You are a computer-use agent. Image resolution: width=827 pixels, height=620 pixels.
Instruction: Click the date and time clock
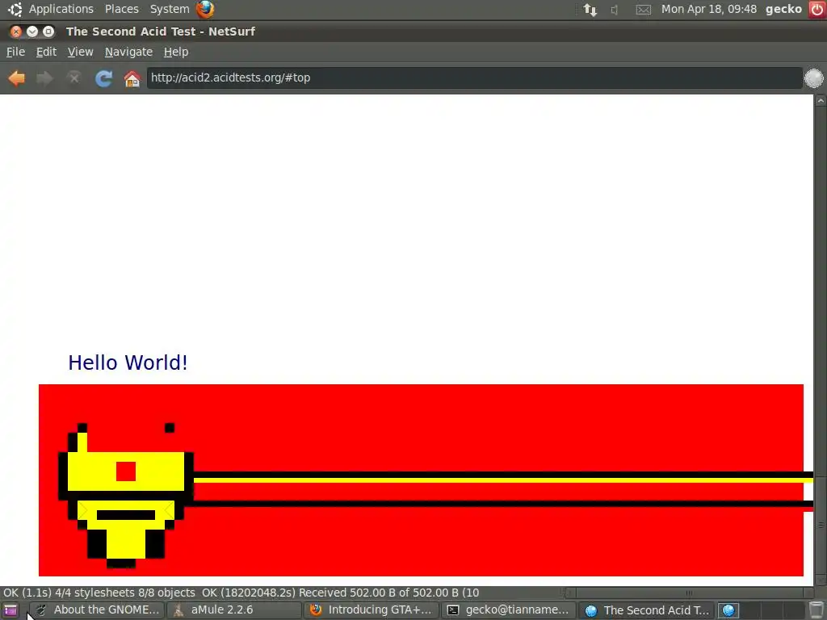[x=708, y=9]
